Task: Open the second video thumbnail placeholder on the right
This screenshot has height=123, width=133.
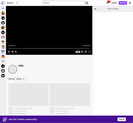Action: [70, 95]
